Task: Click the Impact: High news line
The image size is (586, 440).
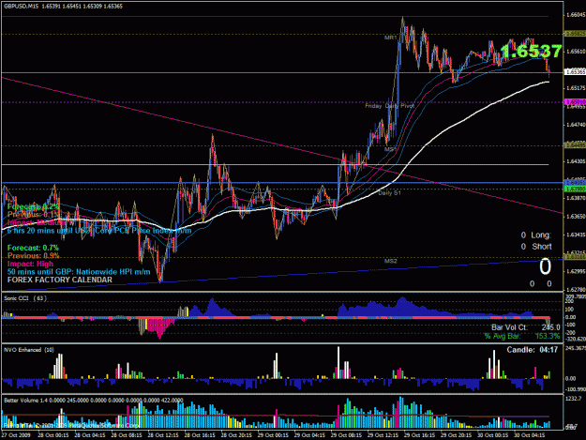Action: (30, 264)
